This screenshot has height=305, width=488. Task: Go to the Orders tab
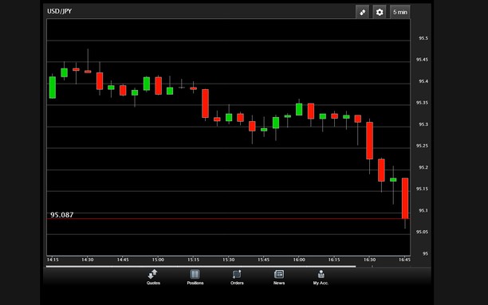[x=237, y=277]
